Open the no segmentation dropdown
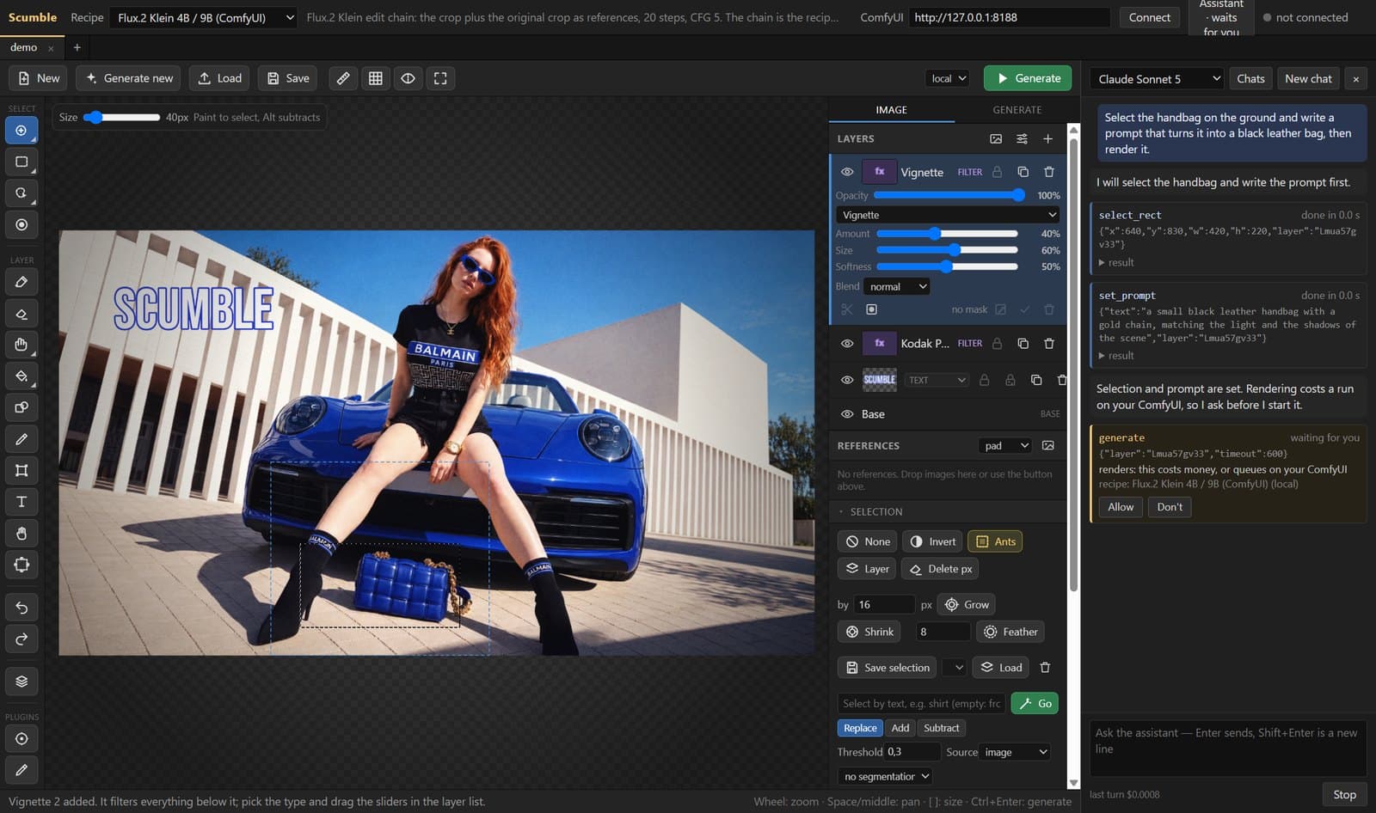The height and width of the screenshot is (813, 1376). tap(886, 776)
